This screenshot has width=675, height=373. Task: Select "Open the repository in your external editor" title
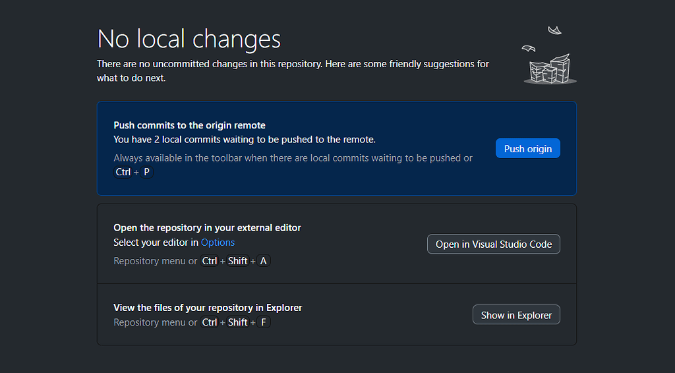(x=207, y=227)
